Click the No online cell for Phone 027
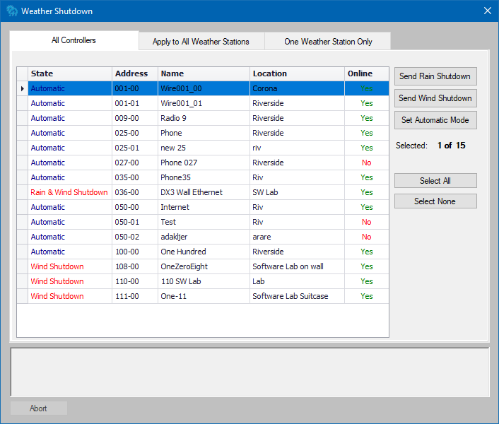Image resolution: width=499 pixels, height=424 pixels. (x=367, y=163)
